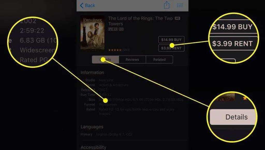Tap the Accessibility section heading

coord(93,147)
